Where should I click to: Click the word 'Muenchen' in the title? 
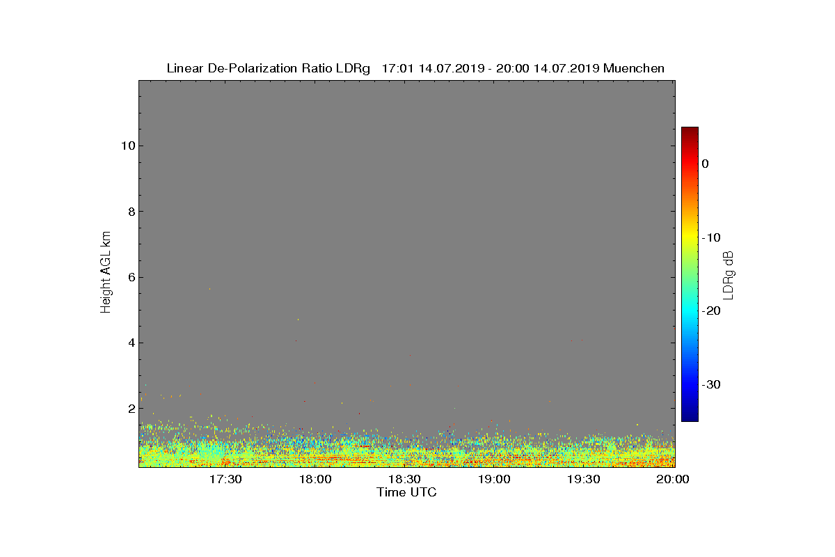[634, 68]
